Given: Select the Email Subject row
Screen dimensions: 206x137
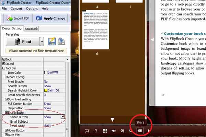Looking at the screenshot, I should click(x=34, y=121).
